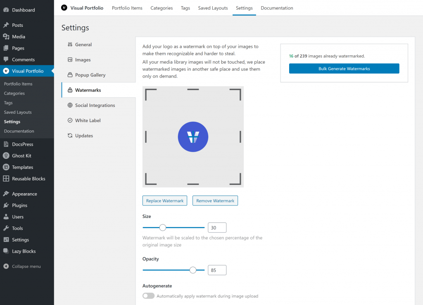This screenshot has width=423, height=305.
Task: Click the Dashboard gauge icon
Action: [x=6, y=10]
